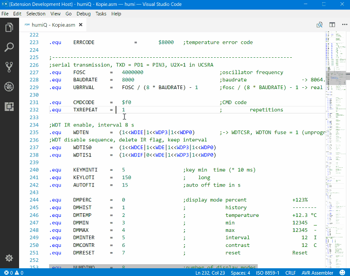Open the Debug menu
The width and height of the screenshot is (350, 276).
[84, 14]
